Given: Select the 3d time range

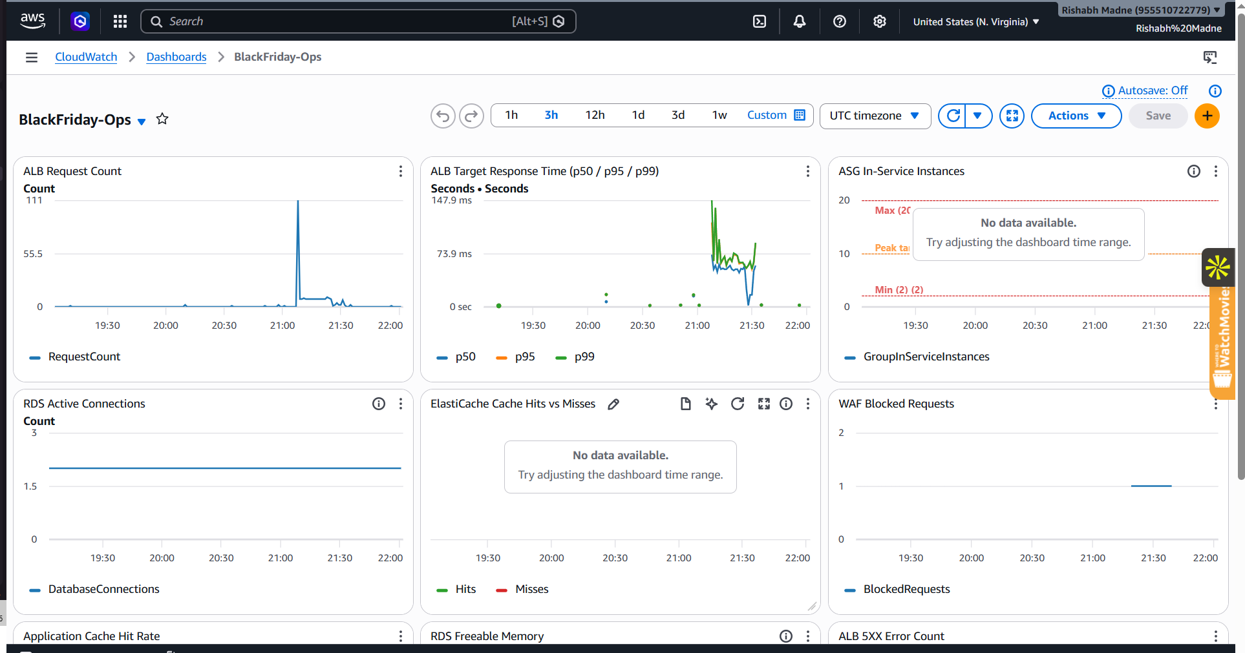Looking at the screenshot, I should (x=678, y=115).
